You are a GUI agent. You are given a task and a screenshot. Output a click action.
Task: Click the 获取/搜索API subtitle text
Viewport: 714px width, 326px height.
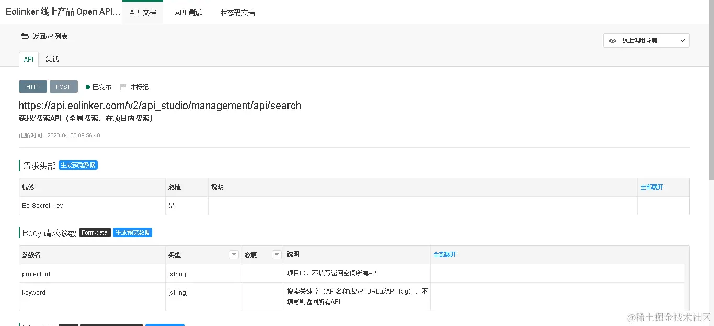pyautogui.click(x=86, y=119)
